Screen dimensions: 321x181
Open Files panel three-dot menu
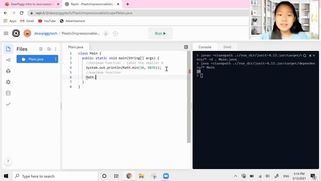[56, 49]
